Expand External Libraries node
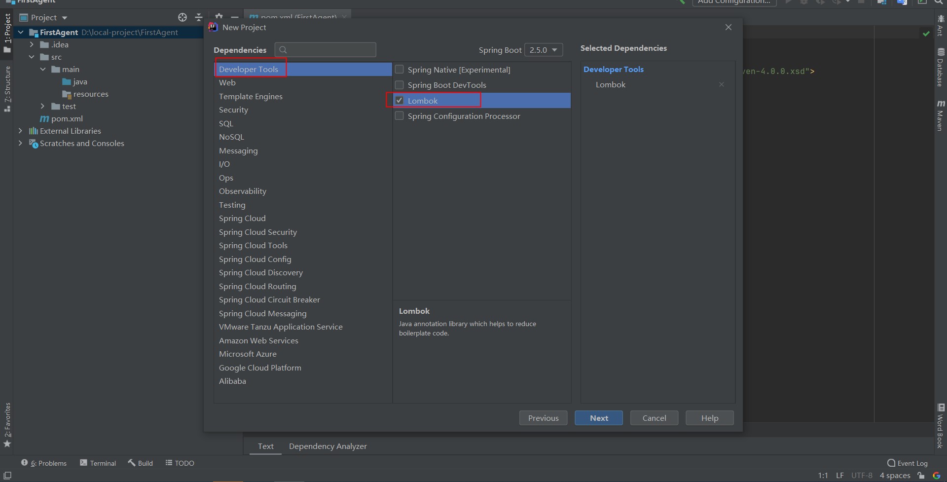The height and width of the screenshot is (482, 947). [20, 131]
